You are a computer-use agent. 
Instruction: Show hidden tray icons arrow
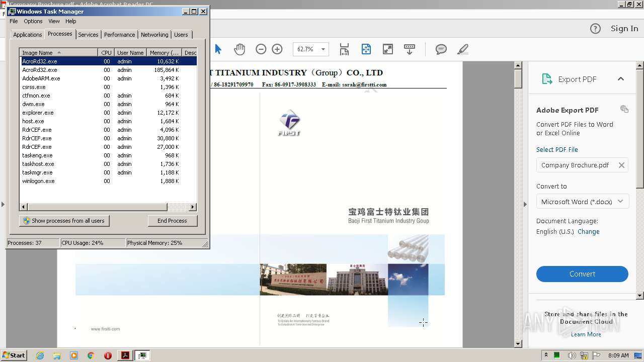click(546, 355)
